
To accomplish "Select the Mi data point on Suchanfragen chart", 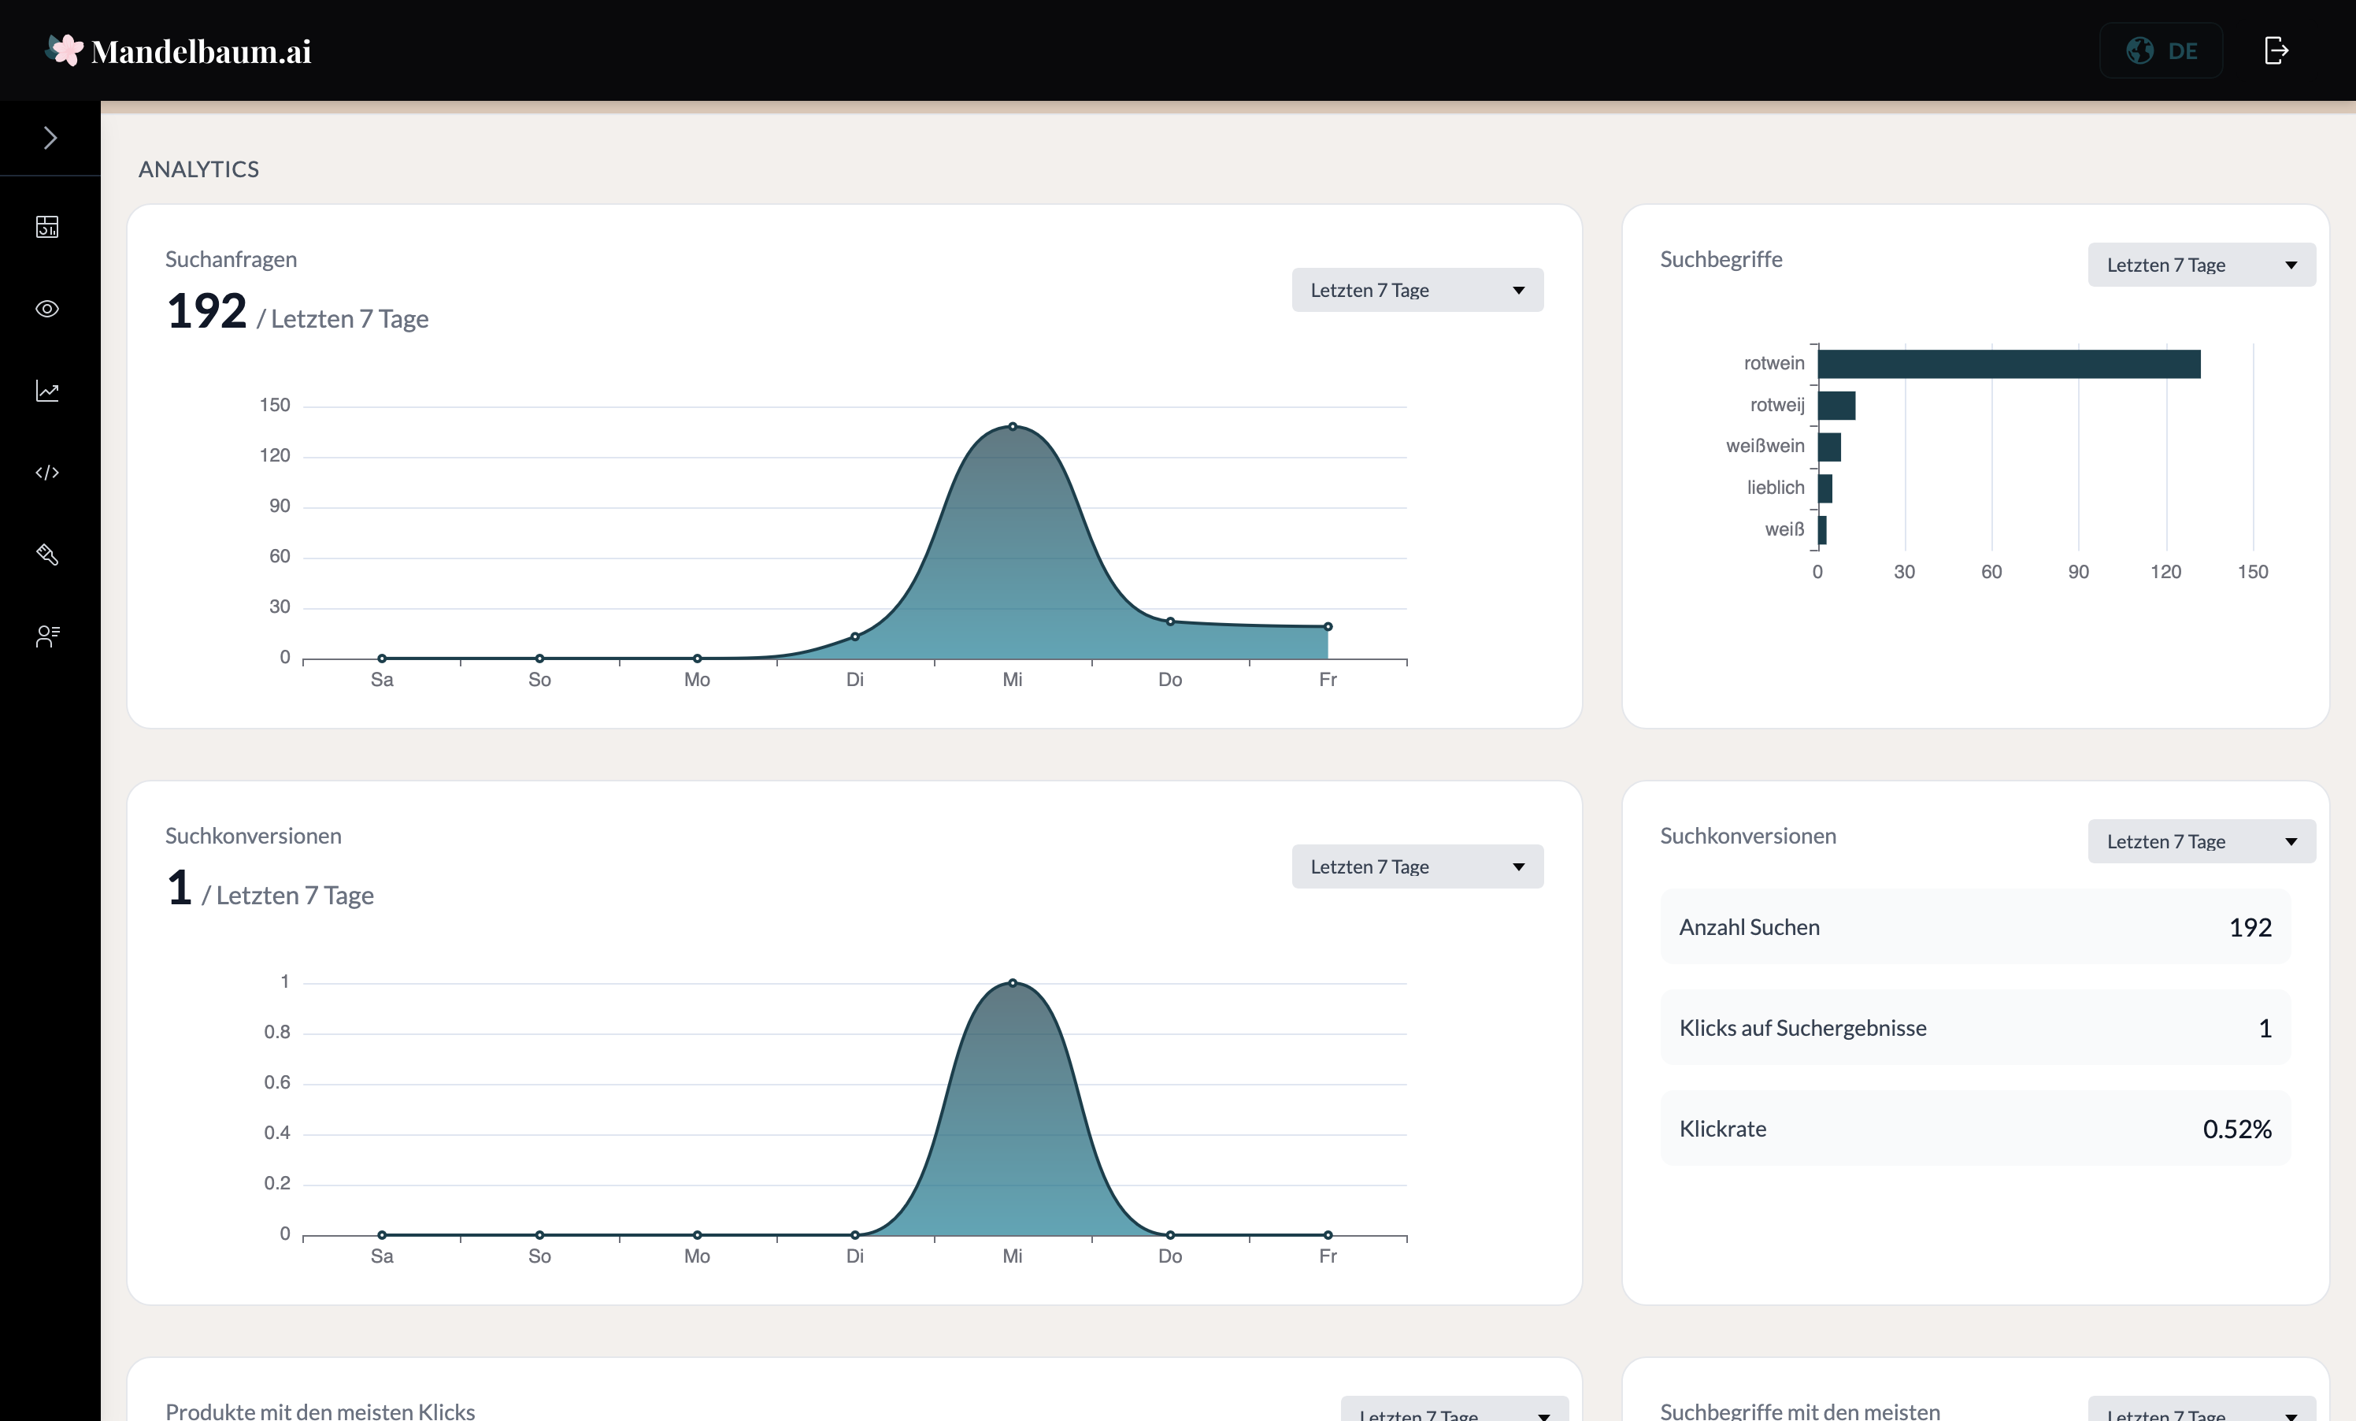I will click(x=1012, y=425).
